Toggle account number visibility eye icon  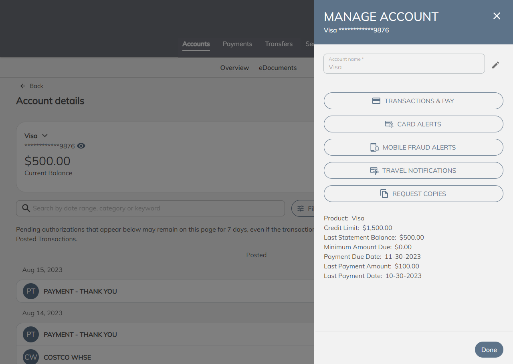(x=81, y=146)
